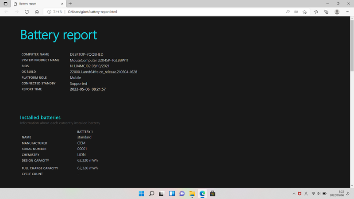Open Widgets from taskbar
The image size is (354, 199).
pos(172,194)
